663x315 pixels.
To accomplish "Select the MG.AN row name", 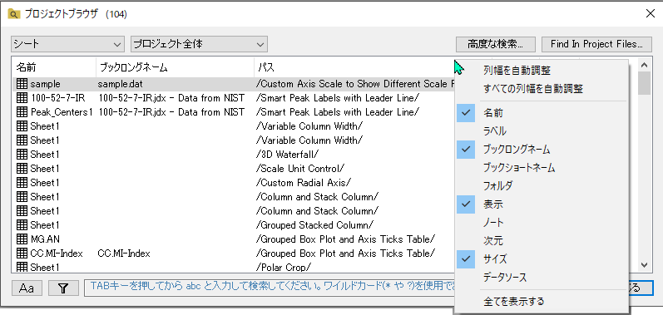I will (x=45, y=239).
